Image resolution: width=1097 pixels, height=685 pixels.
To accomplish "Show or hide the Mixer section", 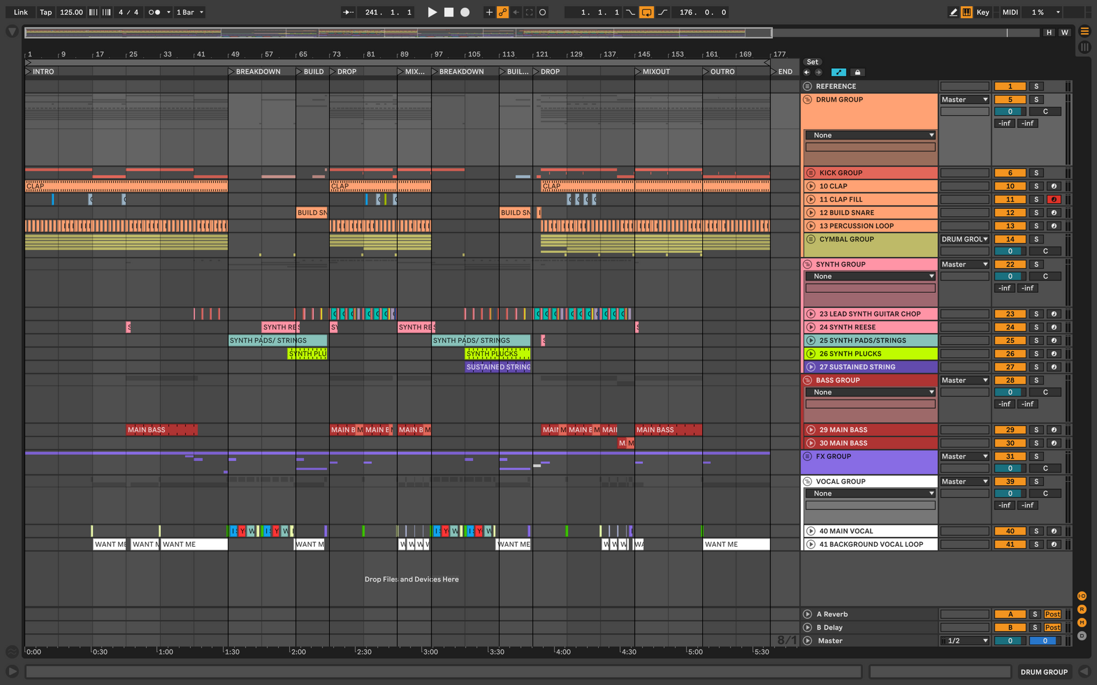I will (x=1082, y=622).
